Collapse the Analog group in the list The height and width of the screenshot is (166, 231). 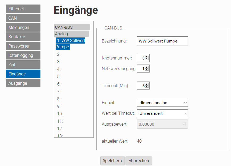coord(72,34)
